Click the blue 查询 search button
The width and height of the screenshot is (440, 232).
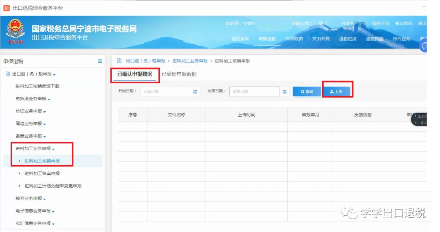click(307, 91)
